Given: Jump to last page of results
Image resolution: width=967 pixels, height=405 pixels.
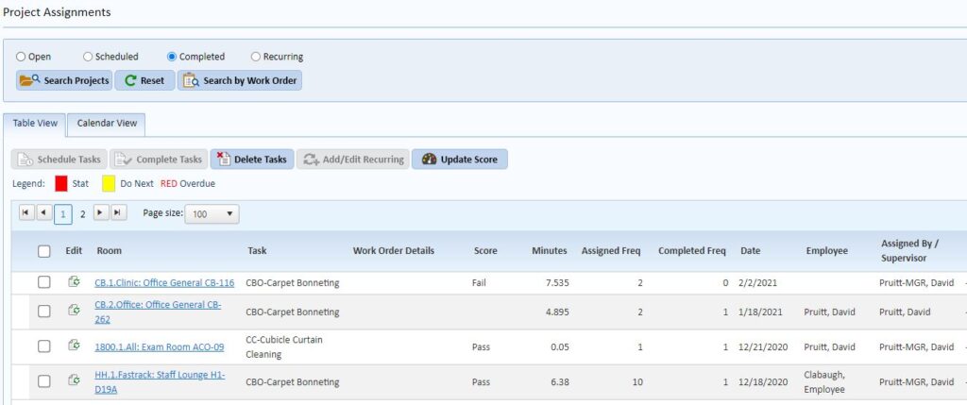Looking at the screenshot, I should [x=118, y=213].
